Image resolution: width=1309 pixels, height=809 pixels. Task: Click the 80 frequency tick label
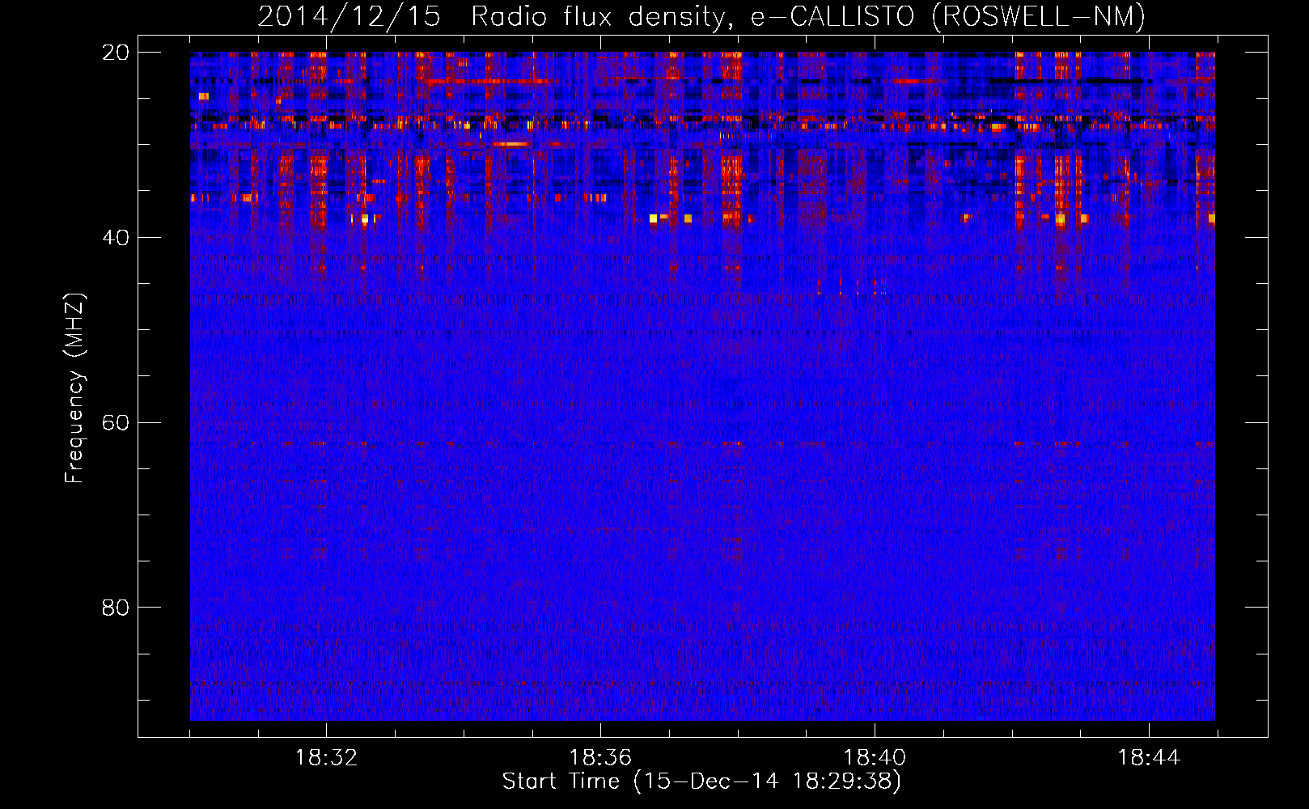coord(116,608)
